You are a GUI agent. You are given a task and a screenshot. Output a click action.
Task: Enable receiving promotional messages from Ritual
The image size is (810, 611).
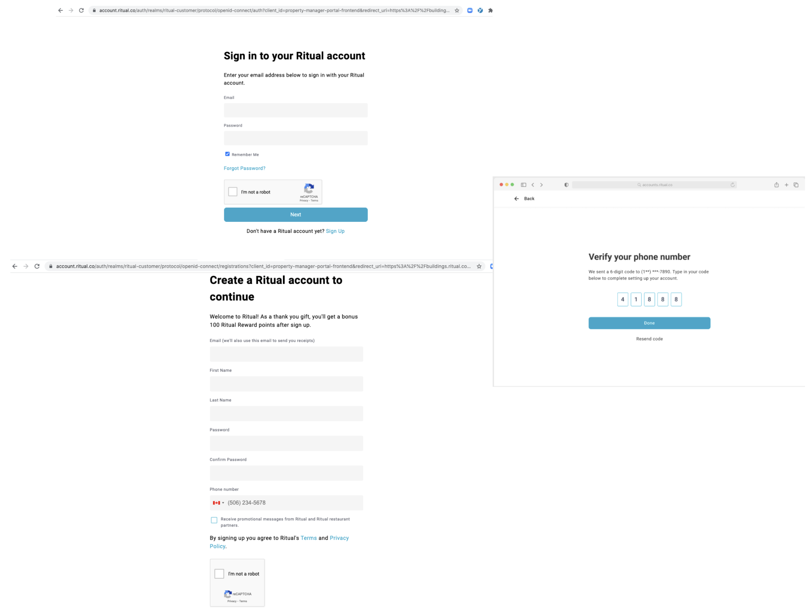(x=214, y=520)
